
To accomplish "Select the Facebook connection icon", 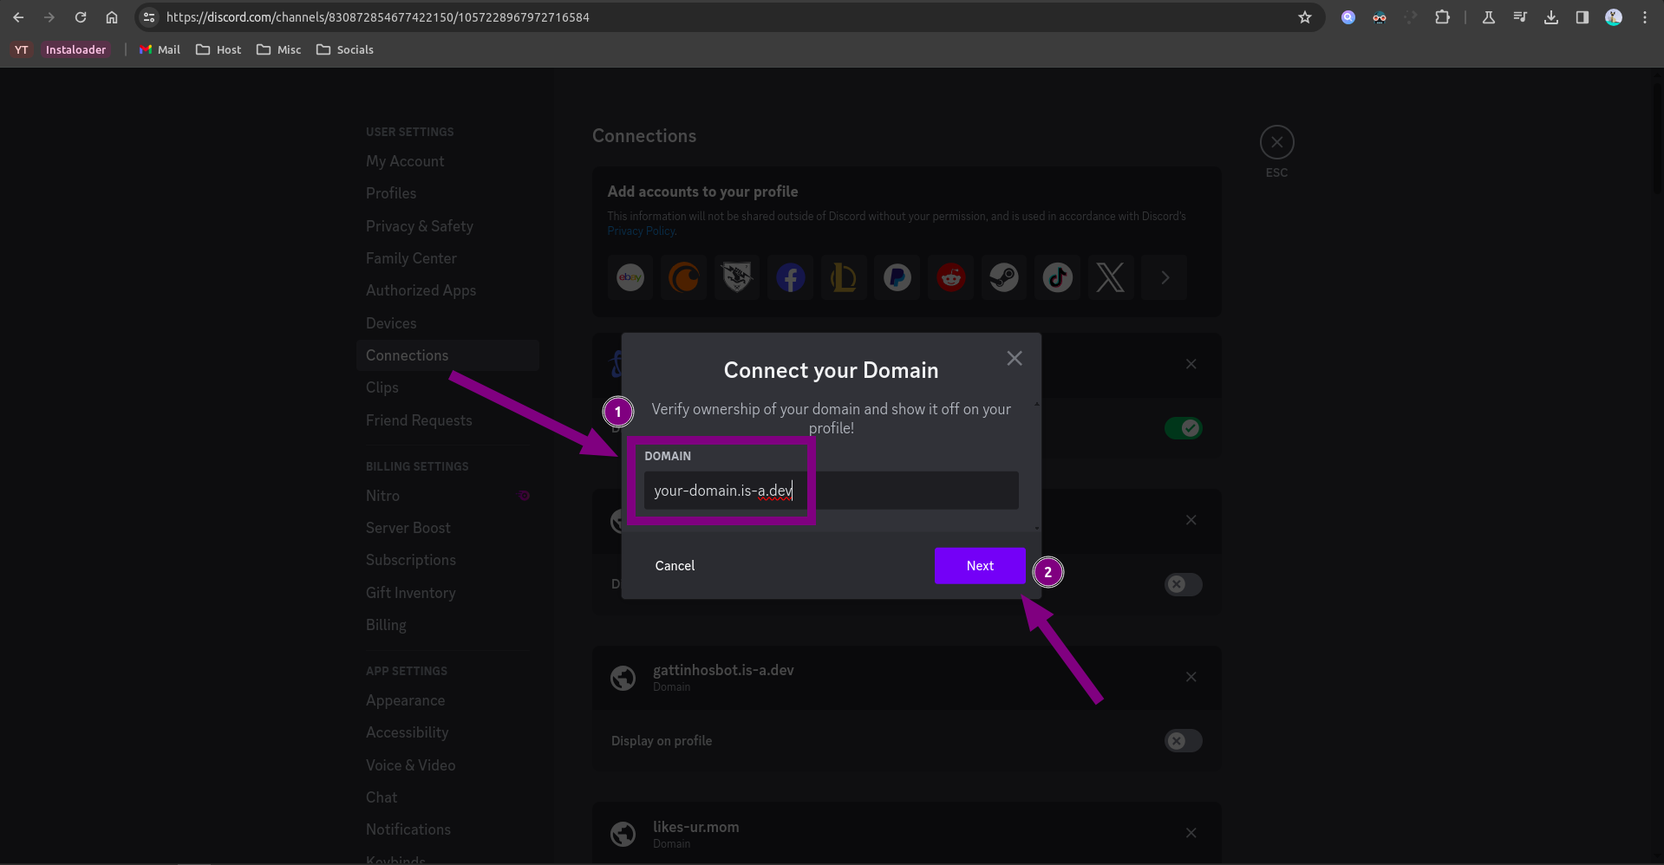I will [x=790, y=278].
